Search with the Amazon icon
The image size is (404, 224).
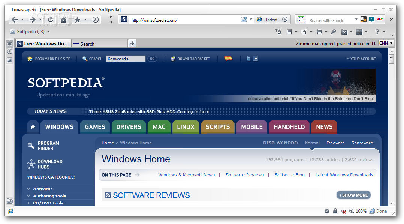(363, 19)
